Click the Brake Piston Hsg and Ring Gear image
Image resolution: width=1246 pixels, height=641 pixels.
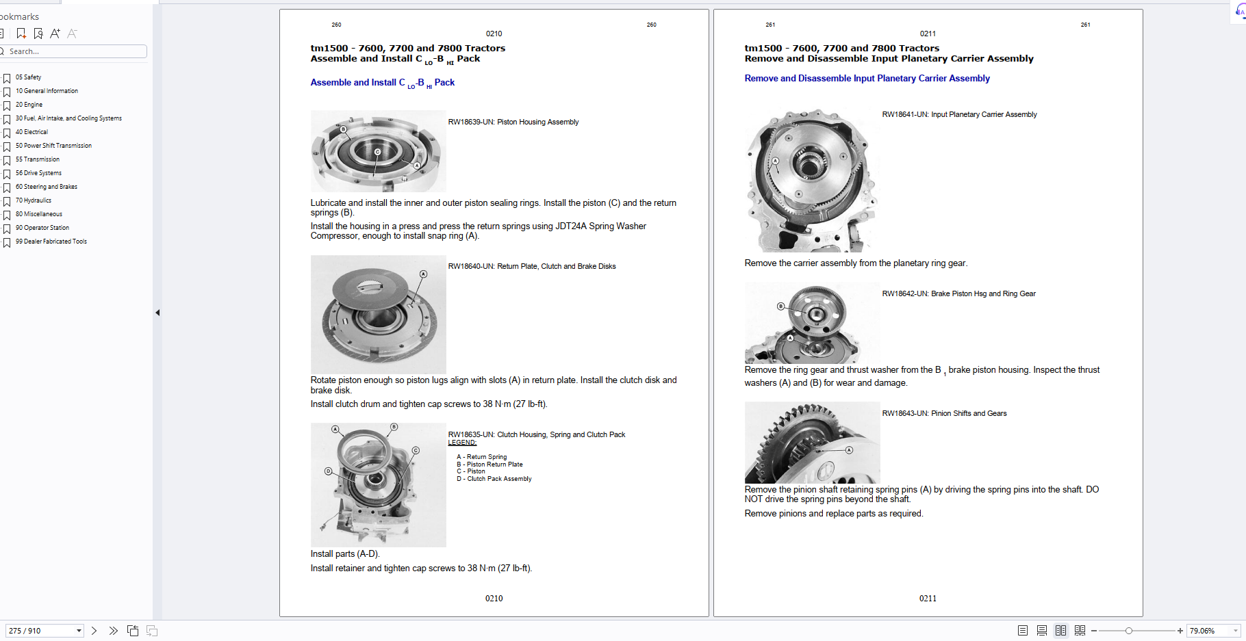click(x=812, y=323)
